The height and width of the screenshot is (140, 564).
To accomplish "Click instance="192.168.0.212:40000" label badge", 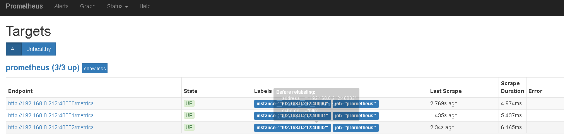I will (292, 104).
